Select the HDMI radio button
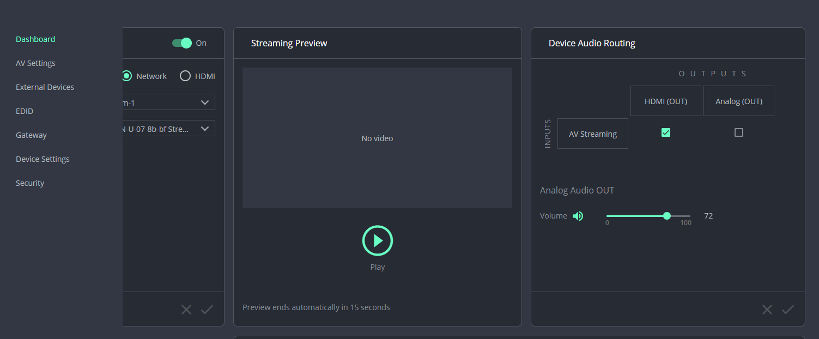The image size is (819, 339). coord(185,76)
